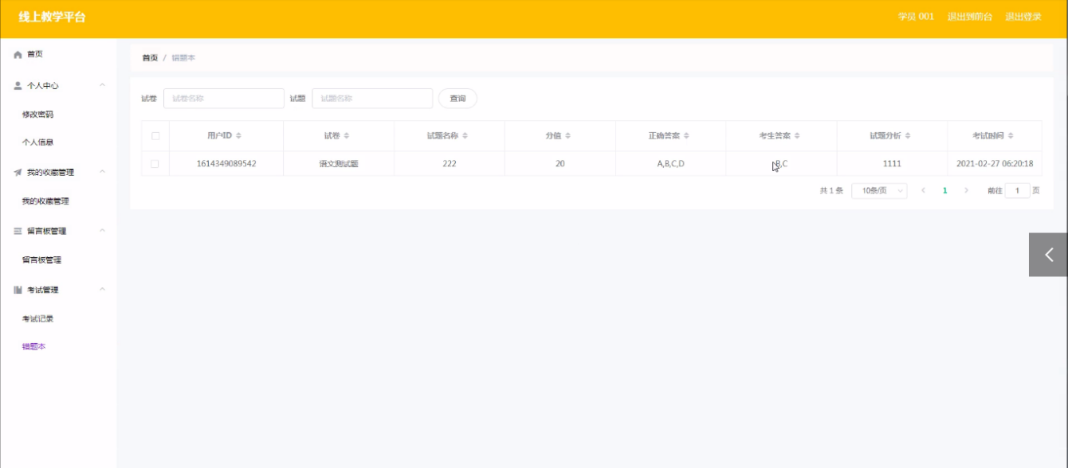Sort by 正确答案 column arrows
The image size is (1068, 468).
click(x=686, y=136)
